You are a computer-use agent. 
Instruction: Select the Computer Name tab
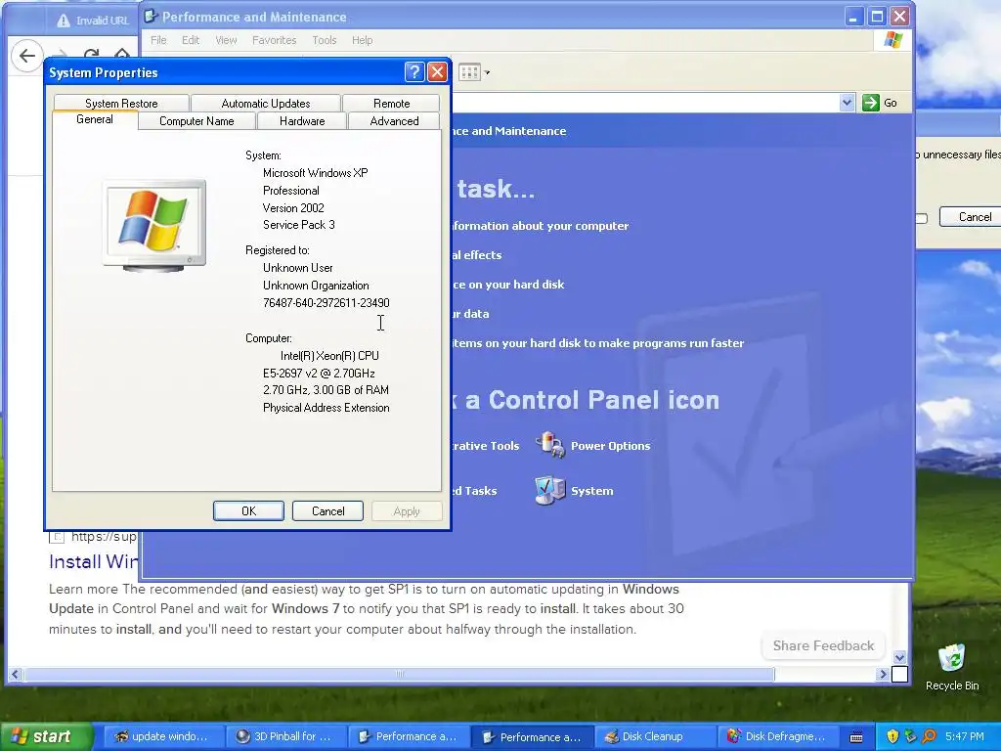coord(196,120)
